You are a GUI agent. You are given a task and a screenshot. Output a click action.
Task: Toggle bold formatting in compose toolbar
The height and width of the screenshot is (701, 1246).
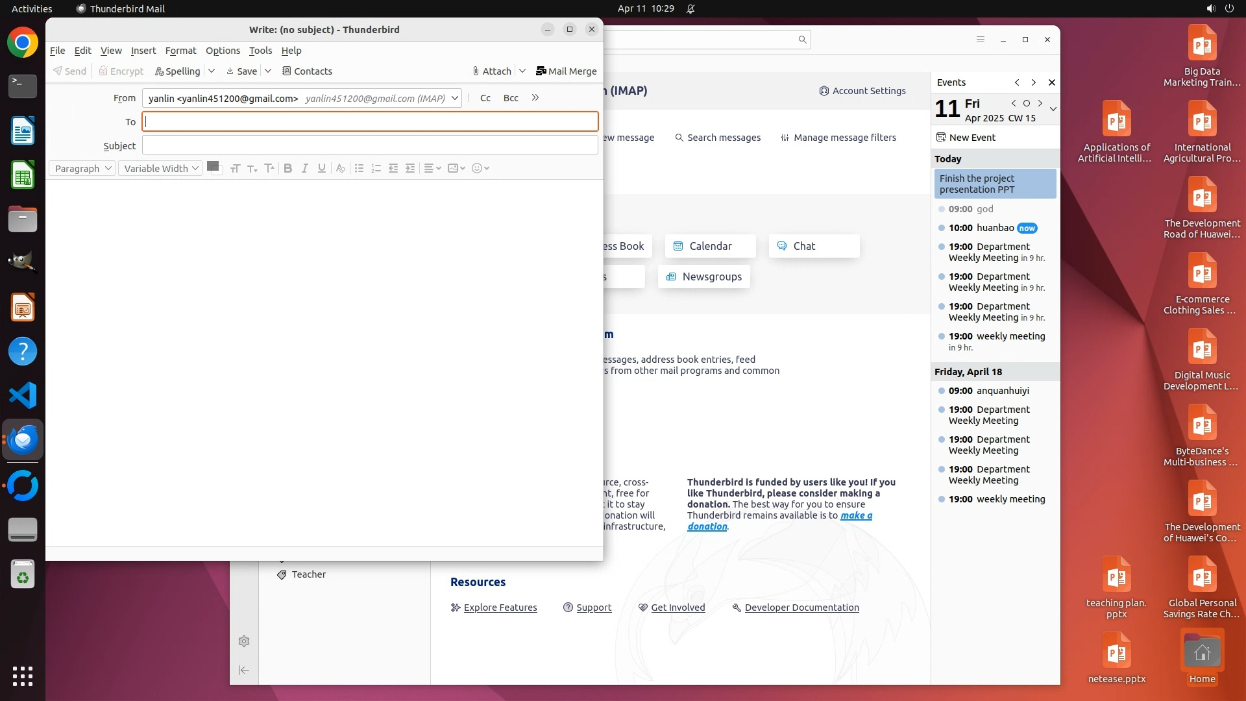point(288,168)
